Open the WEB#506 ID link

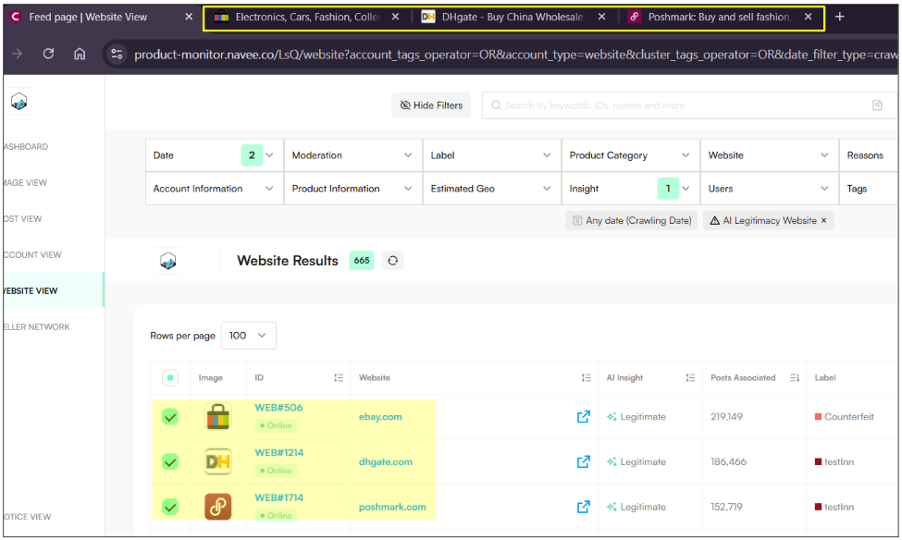[x=278, y=408]
